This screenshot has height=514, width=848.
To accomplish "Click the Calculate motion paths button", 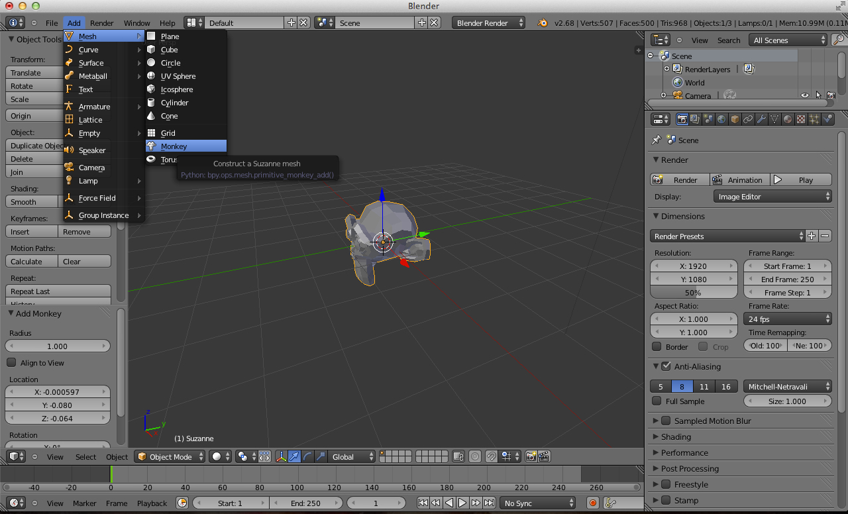I will (x=32, y=261).
